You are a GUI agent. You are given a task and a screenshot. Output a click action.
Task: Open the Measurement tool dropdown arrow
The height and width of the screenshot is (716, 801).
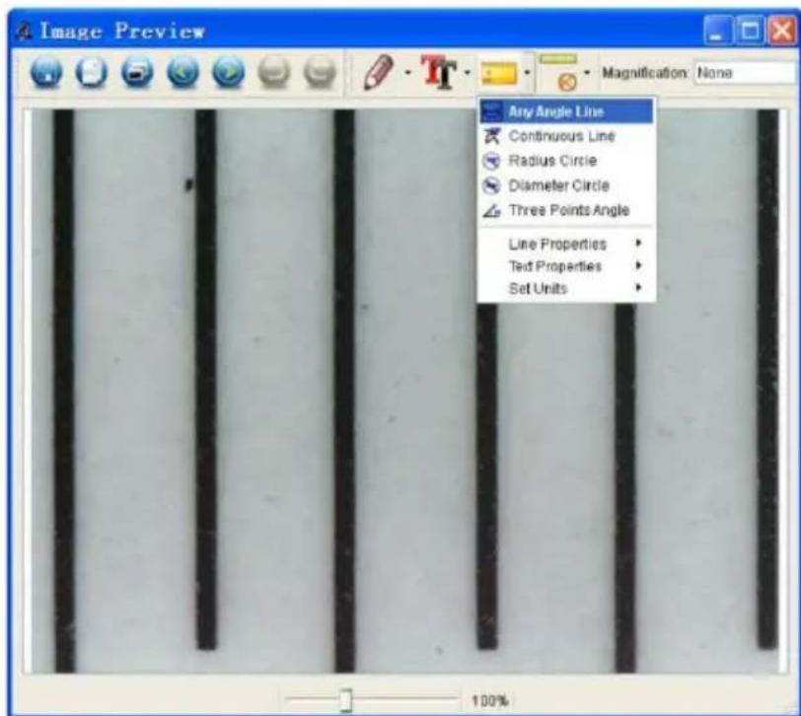click(527, 73)
